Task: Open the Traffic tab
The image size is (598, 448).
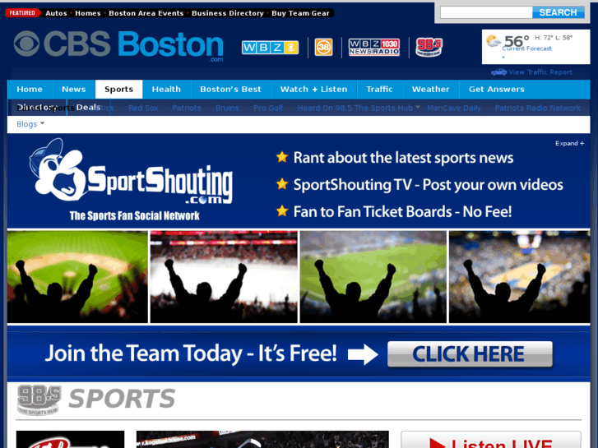Action: (379, 90)
